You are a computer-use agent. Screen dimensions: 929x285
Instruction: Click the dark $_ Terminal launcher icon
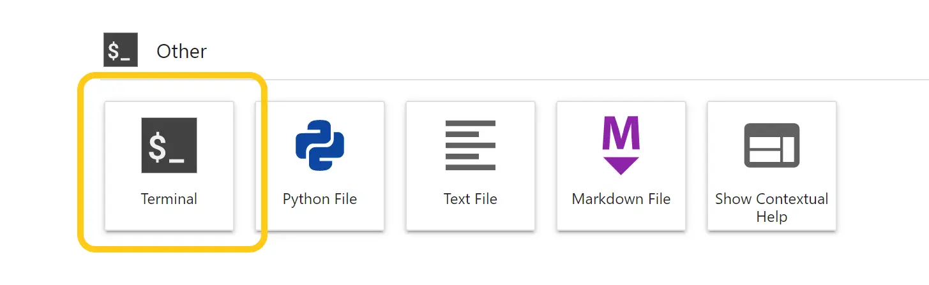click(169, 145)
